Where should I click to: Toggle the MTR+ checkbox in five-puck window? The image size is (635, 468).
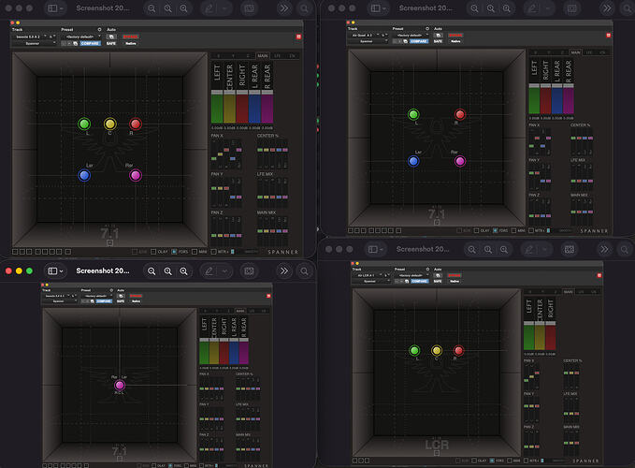pyautogui.click(x=214, y=252)
